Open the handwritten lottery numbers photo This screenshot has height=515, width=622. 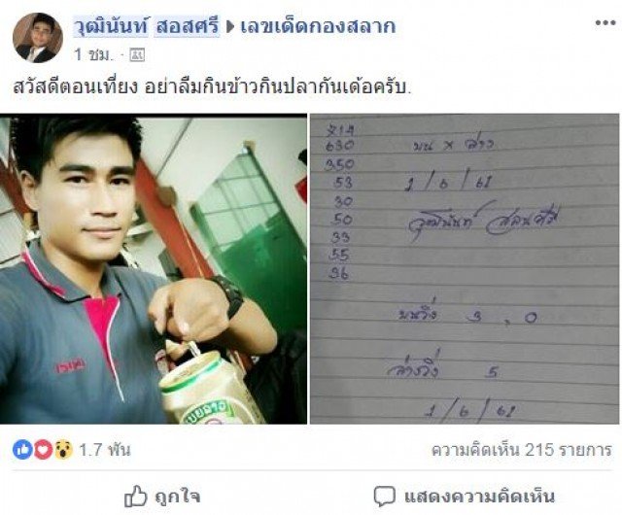(x=465, y=269)
